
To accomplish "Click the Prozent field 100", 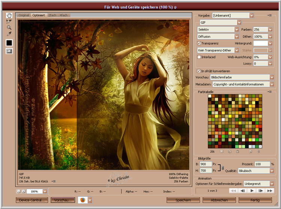I will tap(262, 164).
